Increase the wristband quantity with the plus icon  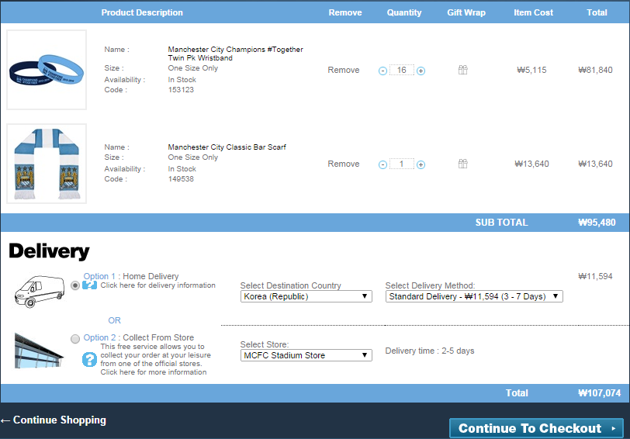421,71
